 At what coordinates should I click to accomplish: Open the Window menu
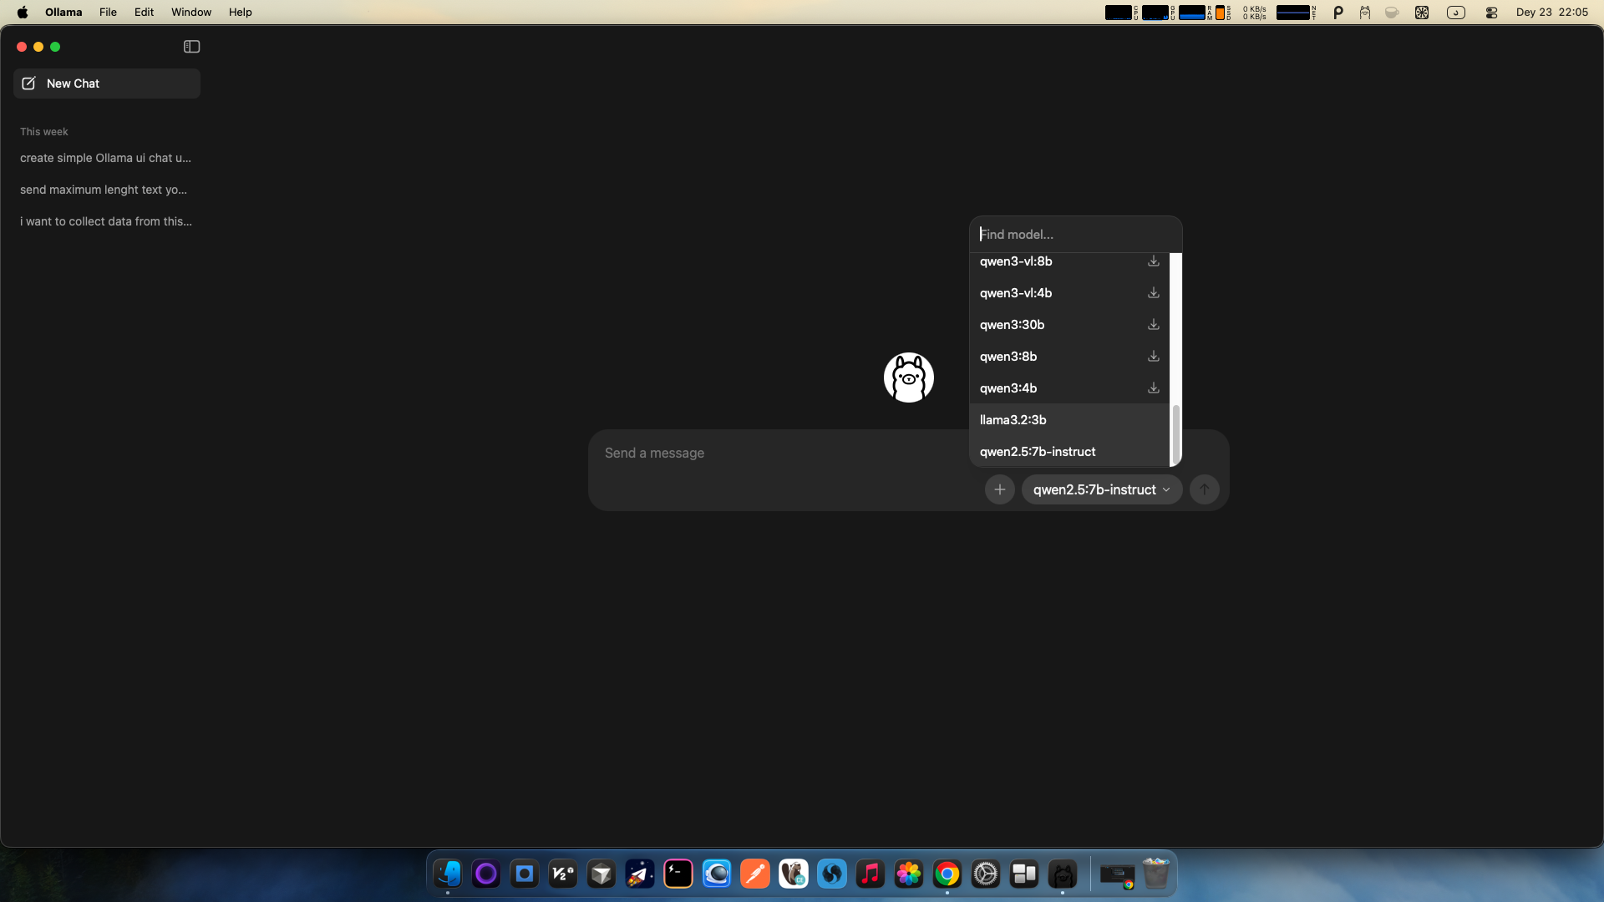click(190, 13)
